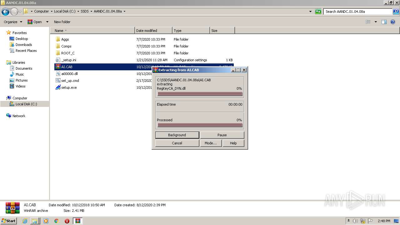Open the Windows Start menu
This screenshot has width=400, height=225.
[x=9, y=221]
